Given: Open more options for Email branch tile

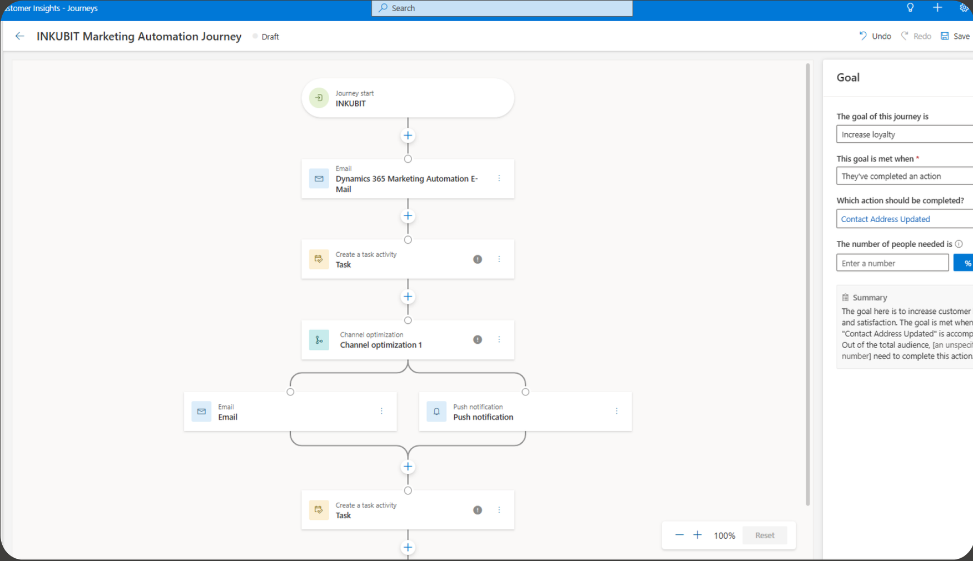Looking at the screenshot, I should (381, 411).
